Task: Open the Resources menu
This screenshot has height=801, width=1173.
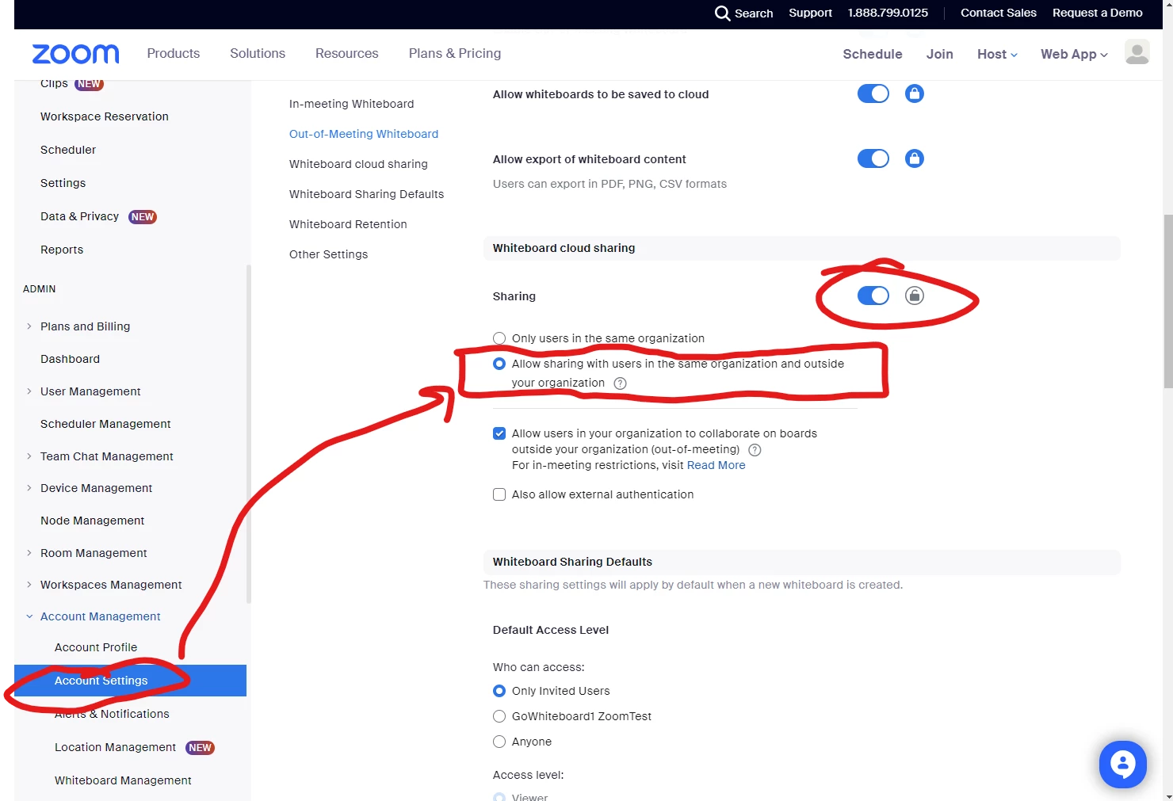Action: tap(346, 53)
